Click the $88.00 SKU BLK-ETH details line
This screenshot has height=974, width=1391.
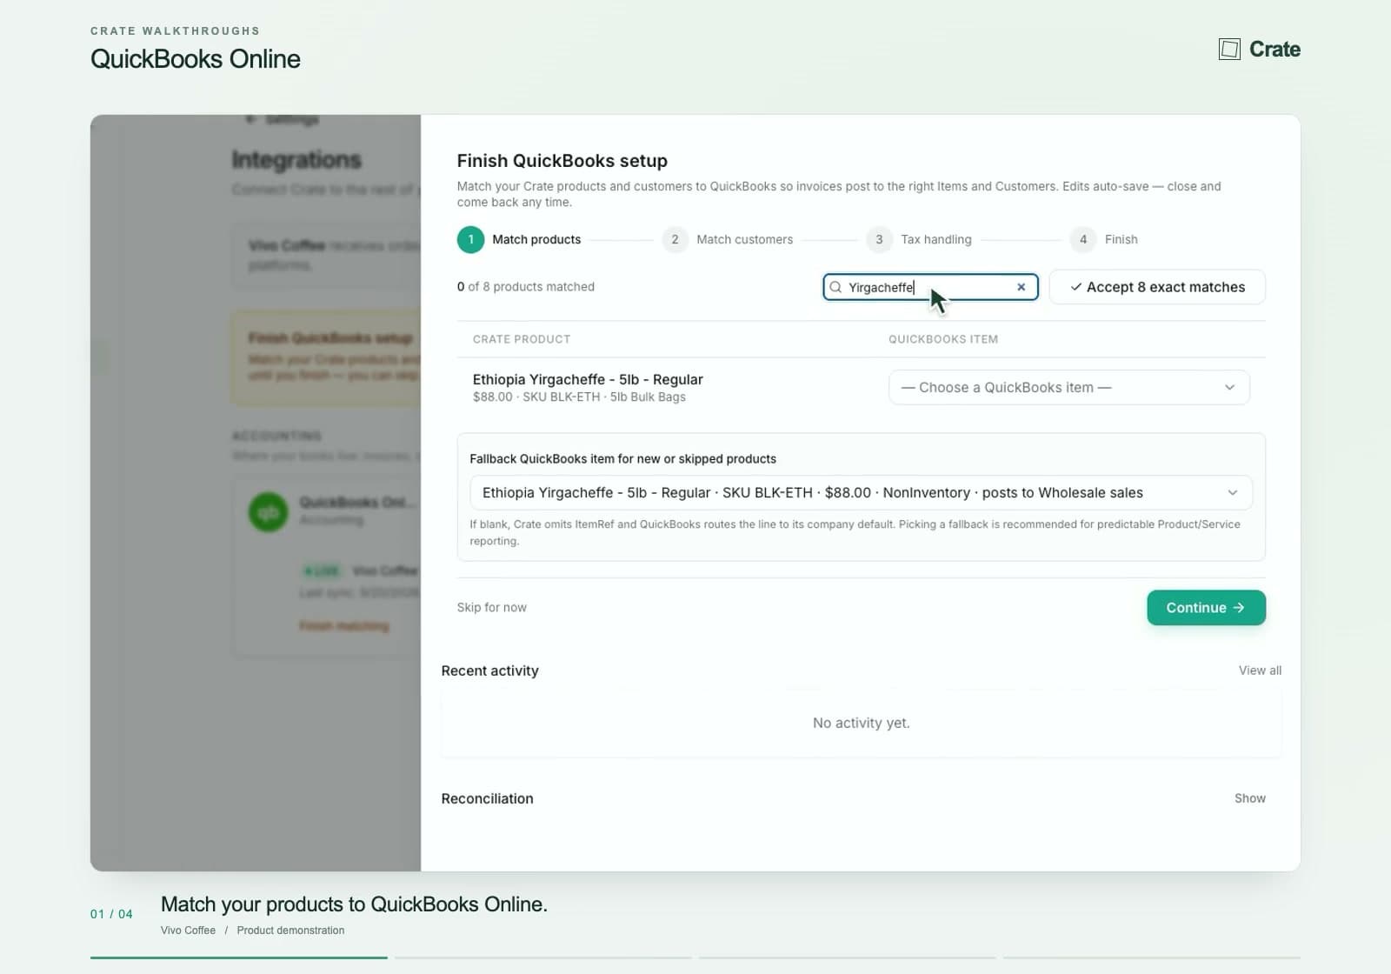579,397
